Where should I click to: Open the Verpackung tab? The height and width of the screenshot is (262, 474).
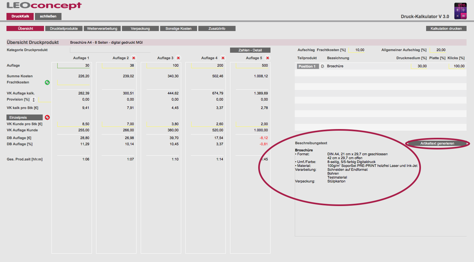[140, 28]
